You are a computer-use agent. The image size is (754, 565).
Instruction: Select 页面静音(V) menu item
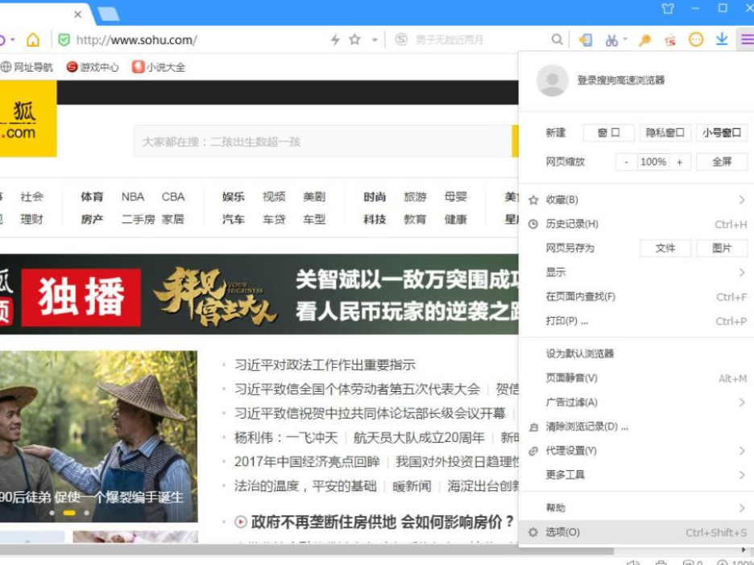coord(636,378)
